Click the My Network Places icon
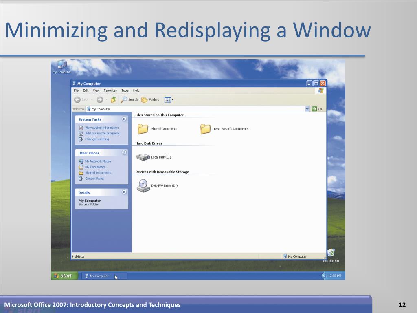Viewport: 417px width, 313px height. [81, 161]
